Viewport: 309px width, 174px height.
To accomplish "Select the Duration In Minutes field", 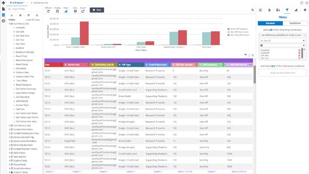I will point(25,52).
